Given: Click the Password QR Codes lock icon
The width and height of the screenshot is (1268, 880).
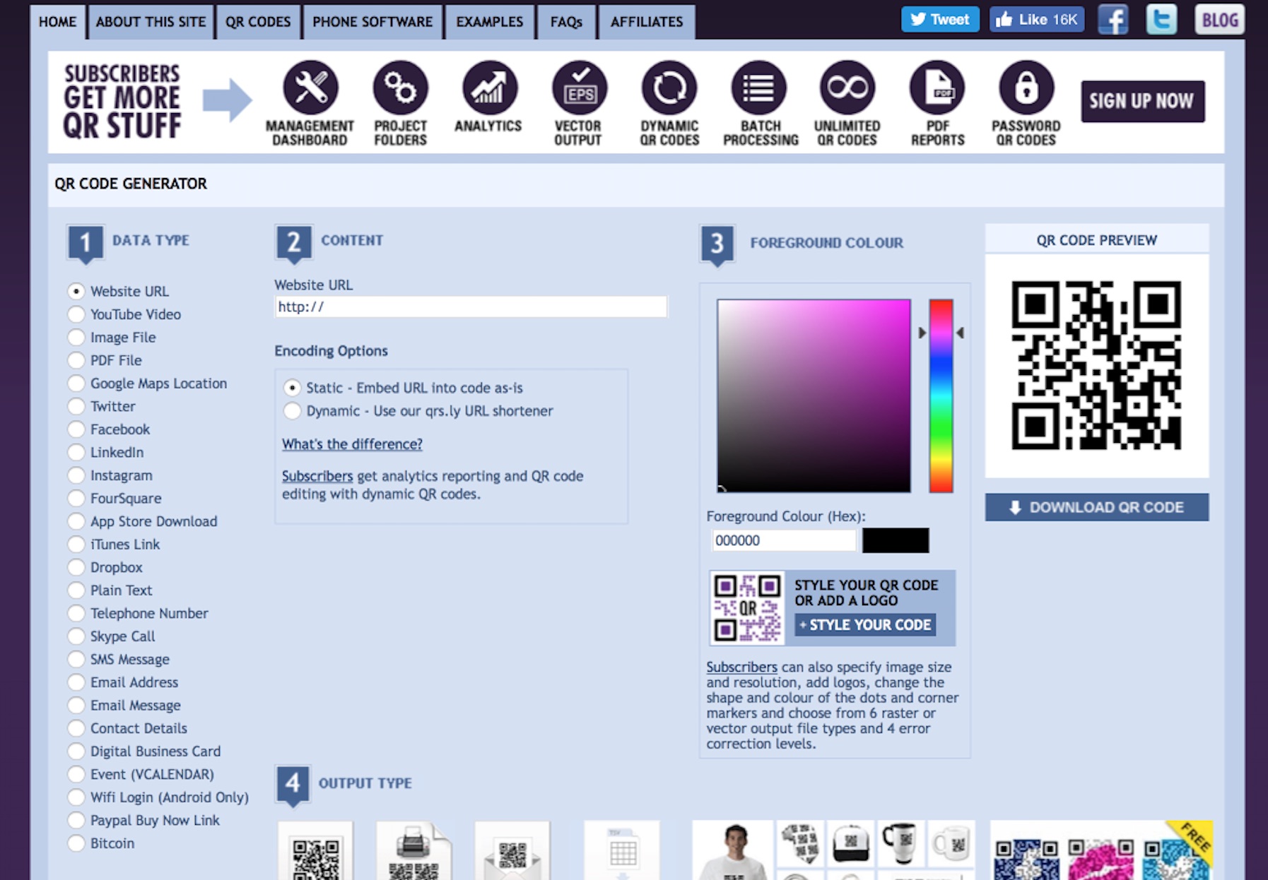Looking at the screenshot, I should click(1026, 88).
